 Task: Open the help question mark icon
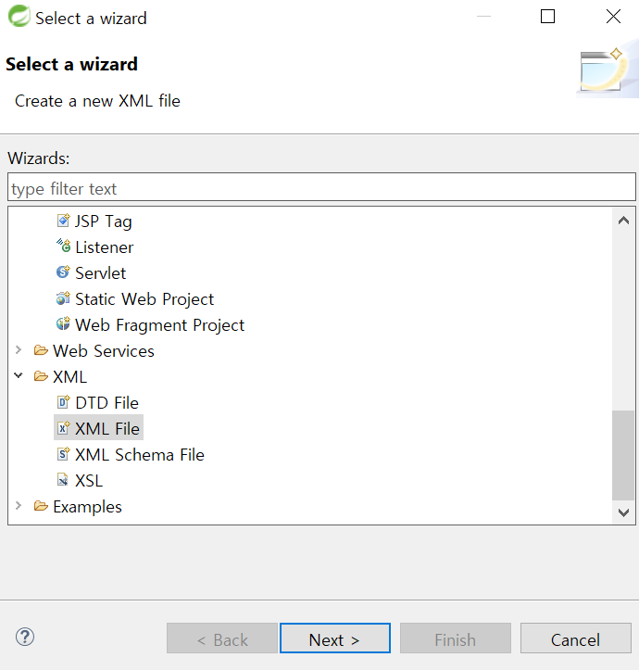25,637
